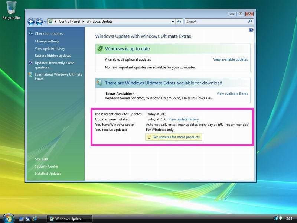Open Installed Updates under See also
297x223 pixels.
tap(48, 174)
